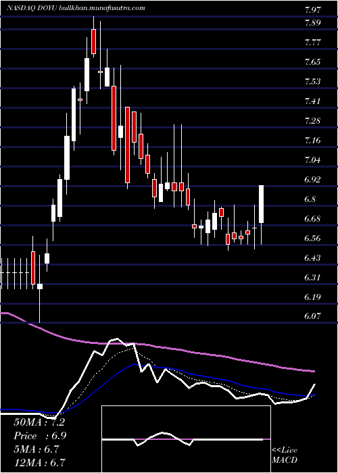Click the 7.16 price axis label
This screenshot has width=338, height=473.
click(312, 141)
